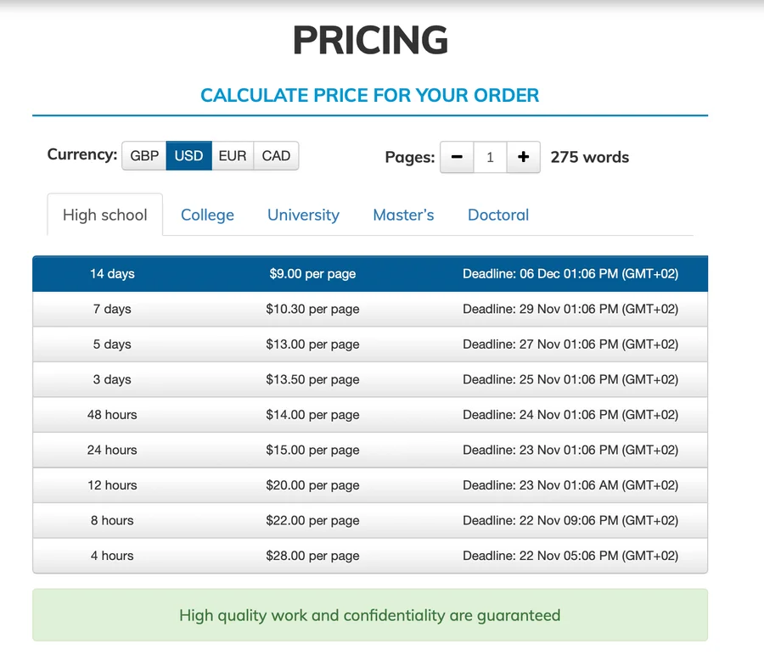The width and height of the screenshot is (764, 655).
Task: Pick the 7 days $10.30 option
Action: pyautogui.click(x=370, y=309)
